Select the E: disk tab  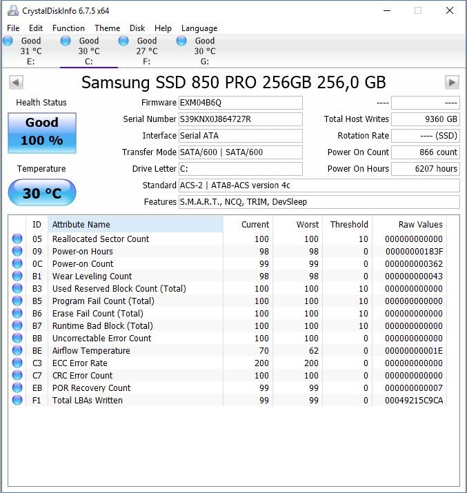click(31, 51)
